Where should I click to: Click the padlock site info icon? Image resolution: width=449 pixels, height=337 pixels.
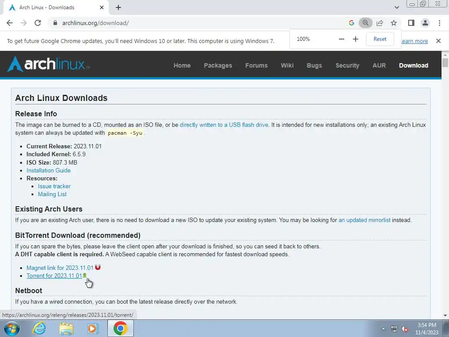pyautogui.click(x=55, y=23)
